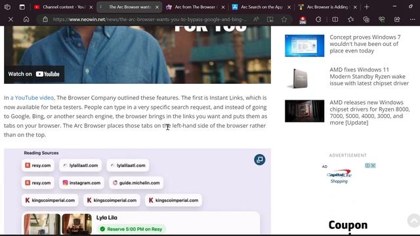The width and height of the screenshot is (420, 236).
Task: Toggle split screen icon
Action: coord(335,19)
